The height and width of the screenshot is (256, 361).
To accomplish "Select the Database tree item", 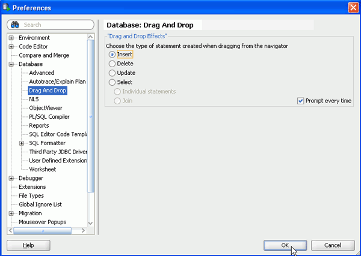I will tap(31, 64).
